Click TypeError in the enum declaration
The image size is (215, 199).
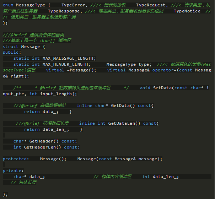coord(74,5)
